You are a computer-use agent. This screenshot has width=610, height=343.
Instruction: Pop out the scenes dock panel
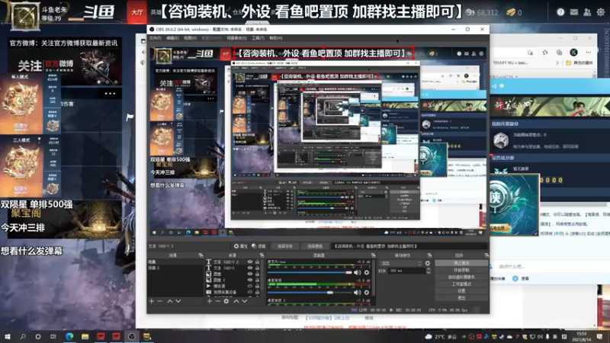click(201, 255)
